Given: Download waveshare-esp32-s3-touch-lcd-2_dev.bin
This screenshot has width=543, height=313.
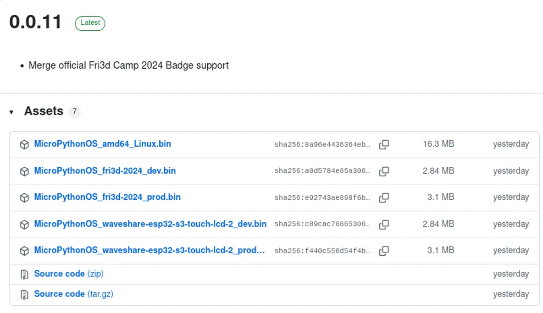Looking at the screenshot, I should pyautogui.click(x=150, y=224).
